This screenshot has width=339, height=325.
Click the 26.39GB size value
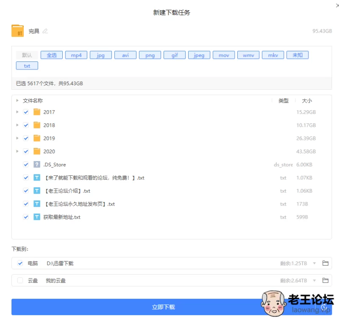point(306,139)
